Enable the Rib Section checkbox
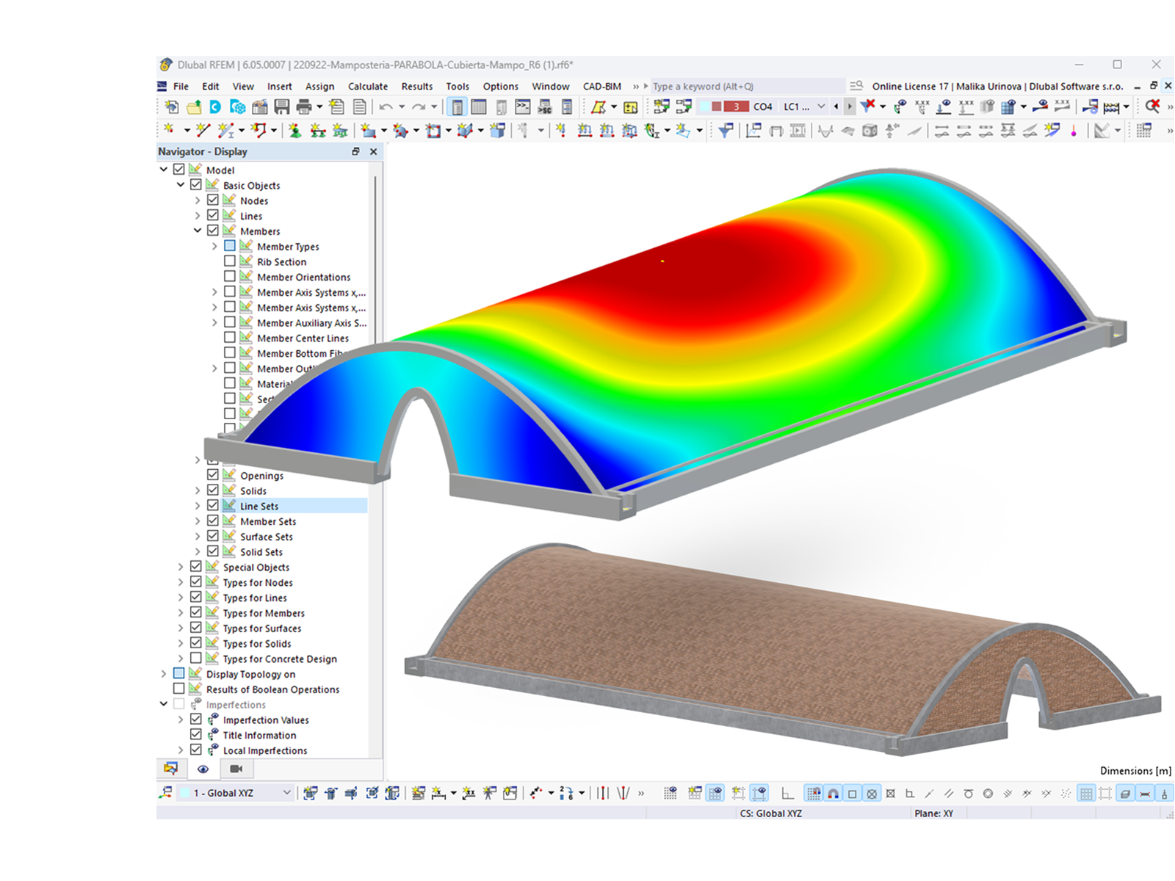Screen dimensions: 1175x881 [230, 261]
